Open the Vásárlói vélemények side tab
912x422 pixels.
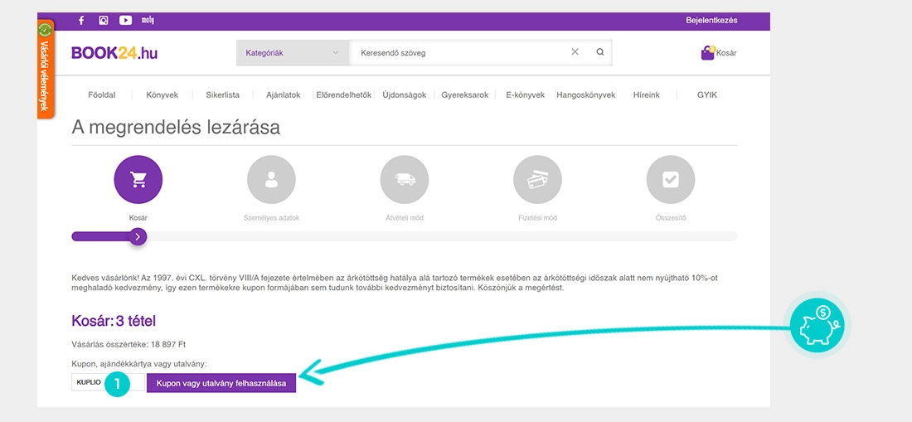pos(46,69)
